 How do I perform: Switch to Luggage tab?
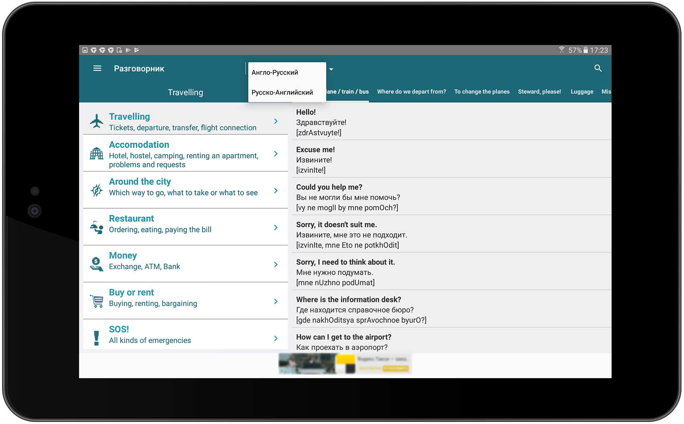coord(582,92)
